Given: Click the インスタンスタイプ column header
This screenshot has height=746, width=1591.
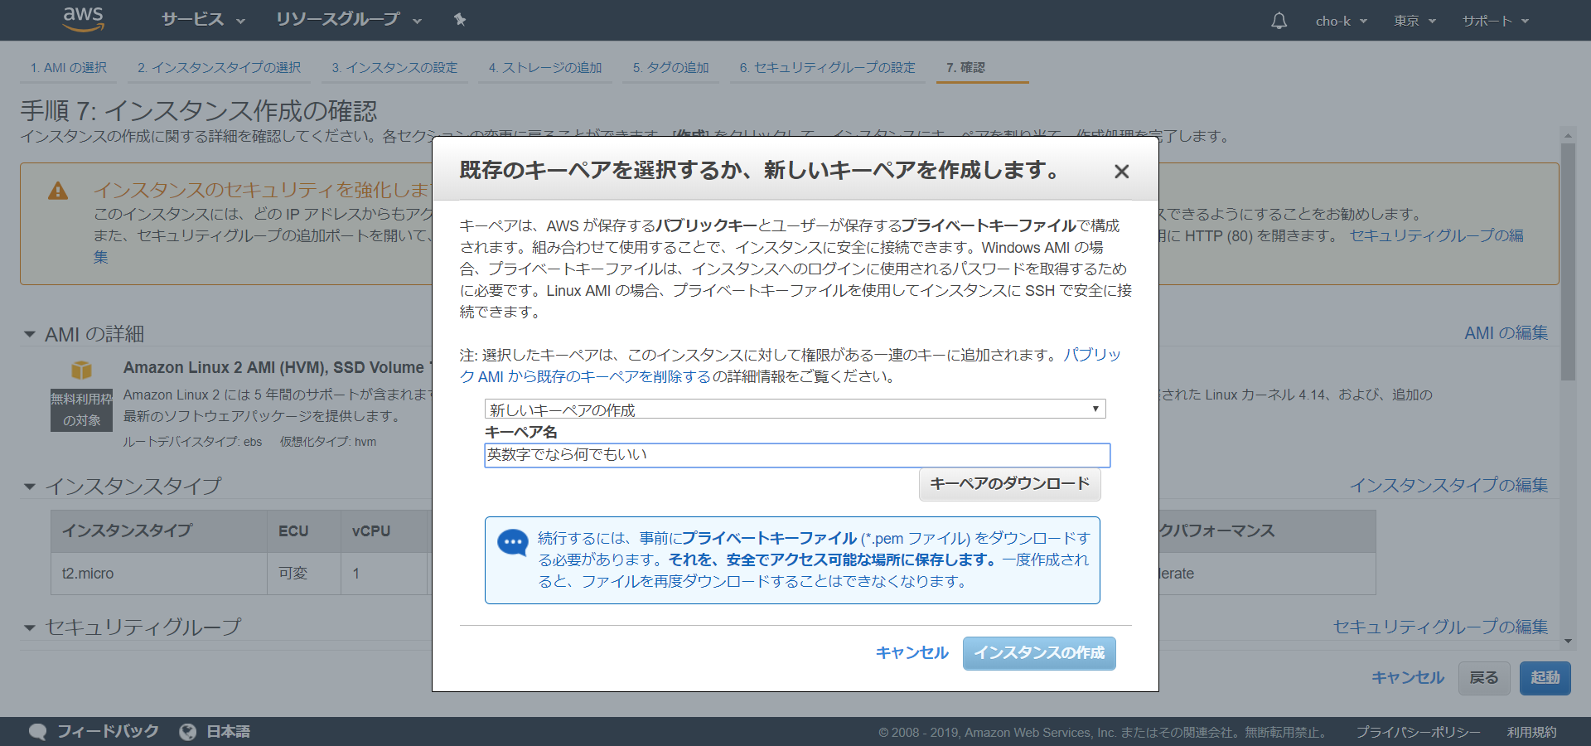Looking at the screenshot, I should [x=159, y=531].
